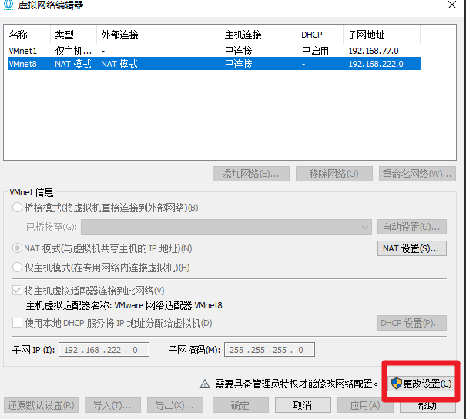Viewport: 466px width, 419px height.
Task: Click the 类型 column header
Action: coord(73,35)
